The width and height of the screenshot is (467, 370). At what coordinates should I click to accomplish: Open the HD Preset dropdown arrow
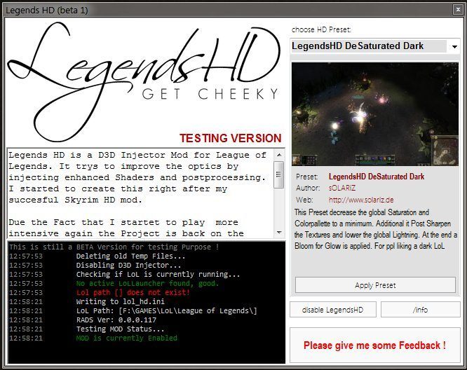point(454,47)
